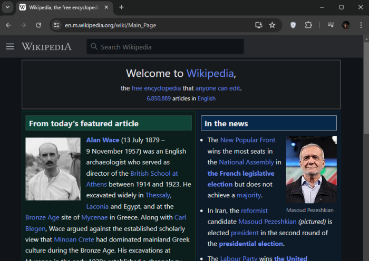Click the install app icon in address bar

tap(258, 25)
